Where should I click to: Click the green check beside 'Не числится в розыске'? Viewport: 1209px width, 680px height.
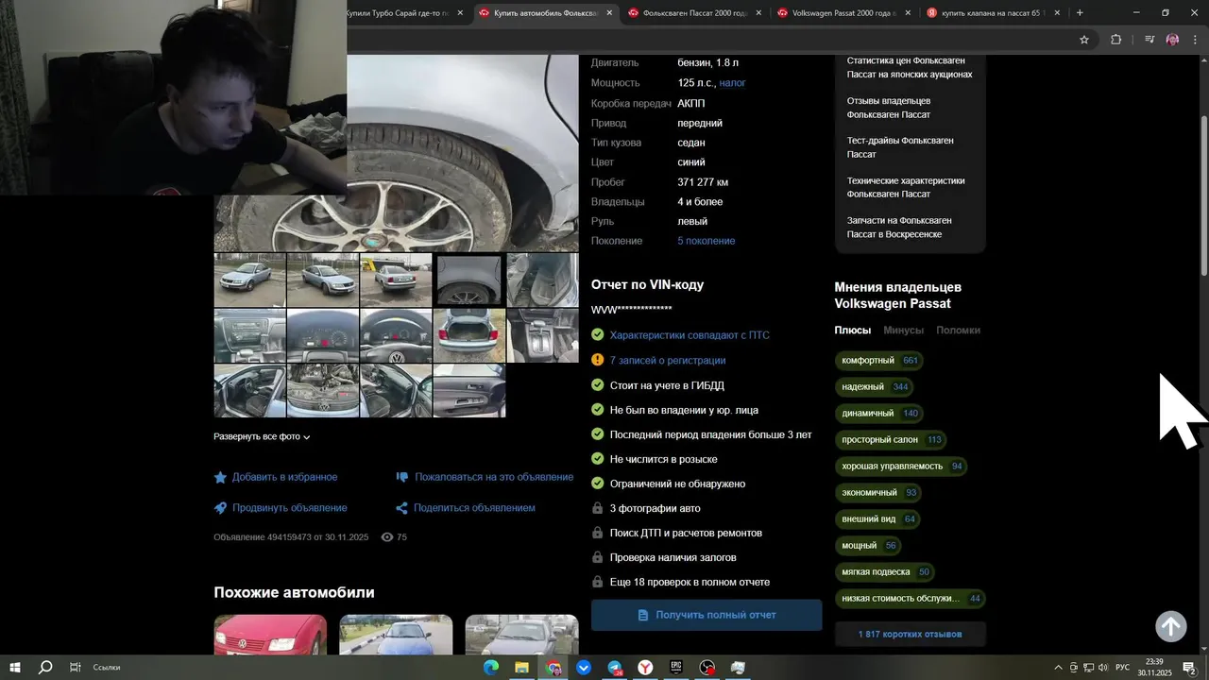pos(597,459)
